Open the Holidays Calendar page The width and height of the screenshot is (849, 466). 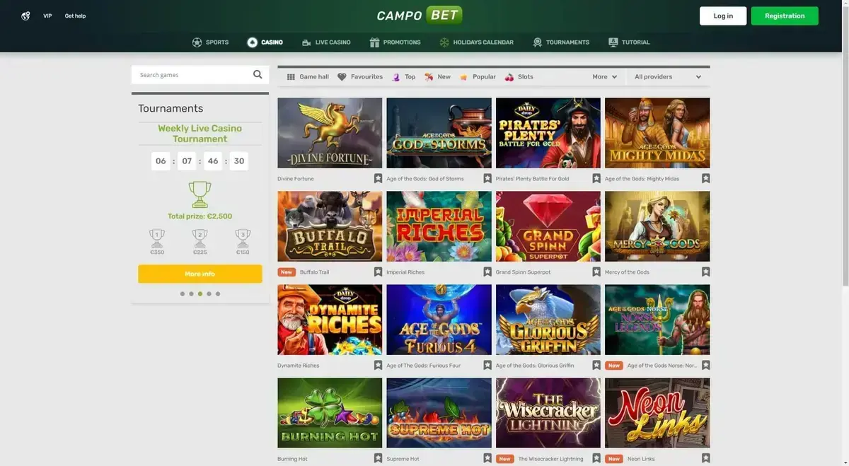click(x=476, y=42)
